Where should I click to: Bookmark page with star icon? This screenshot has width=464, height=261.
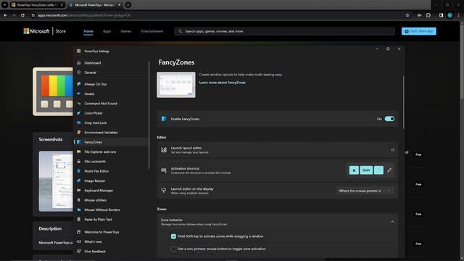(x=407, y=15)
